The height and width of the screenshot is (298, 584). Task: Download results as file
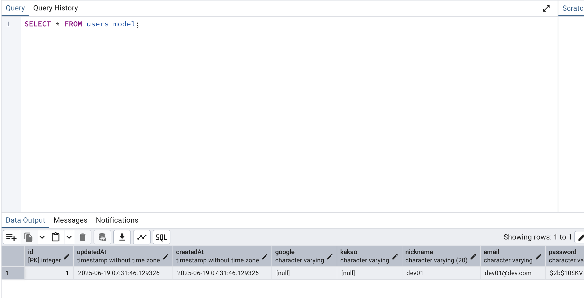(x=122, y=237)
